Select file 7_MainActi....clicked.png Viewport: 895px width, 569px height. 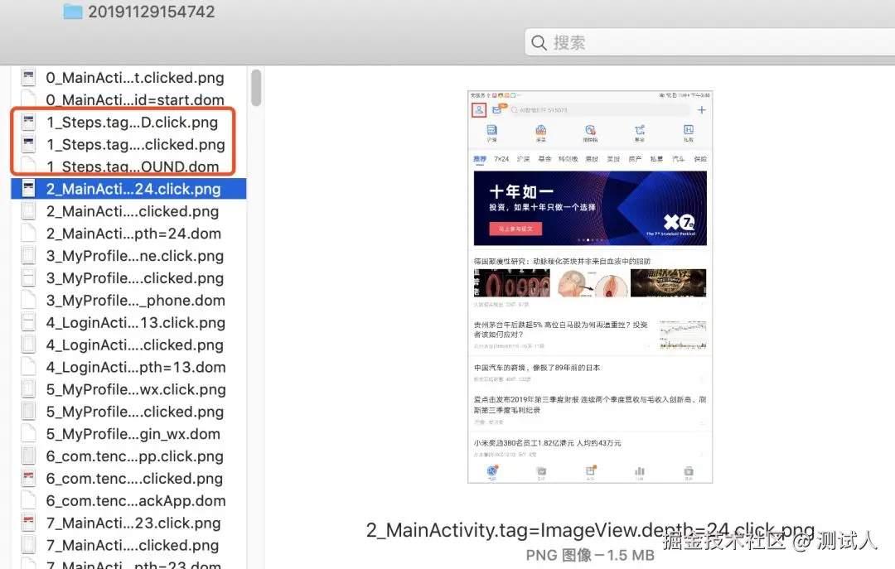click(x=128, y=545)
